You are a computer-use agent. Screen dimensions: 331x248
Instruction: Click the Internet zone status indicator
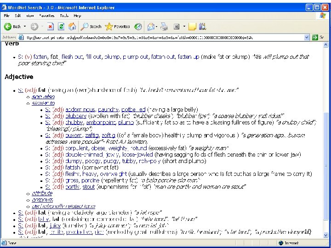(288, 243)
